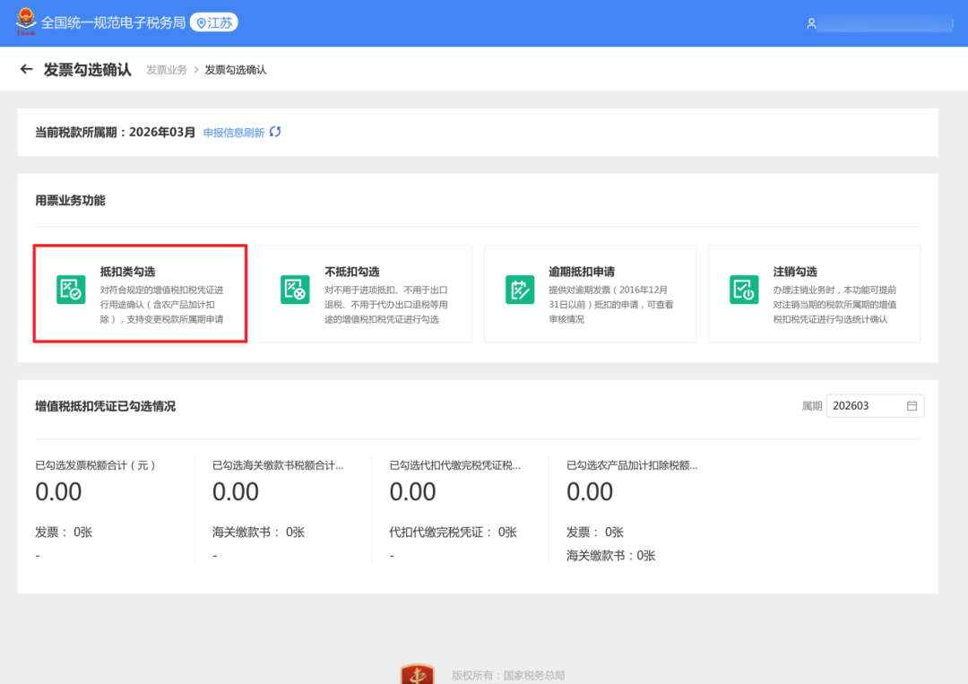968x684 pixels.
Task: Open the 江苏 location selector
Action: coord(213,22)
